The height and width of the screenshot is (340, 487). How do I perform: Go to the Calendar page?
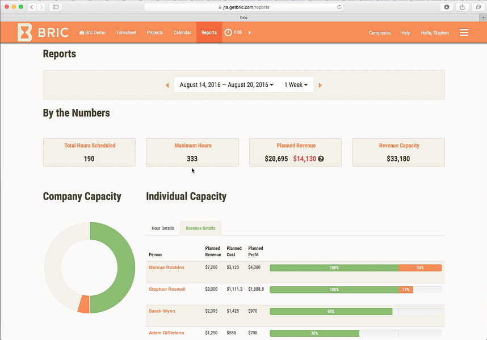pos(182,32)
